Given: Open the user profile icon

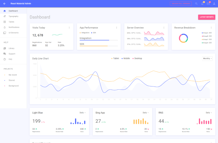Looking at the screenshot, I should tap(214, 3).
